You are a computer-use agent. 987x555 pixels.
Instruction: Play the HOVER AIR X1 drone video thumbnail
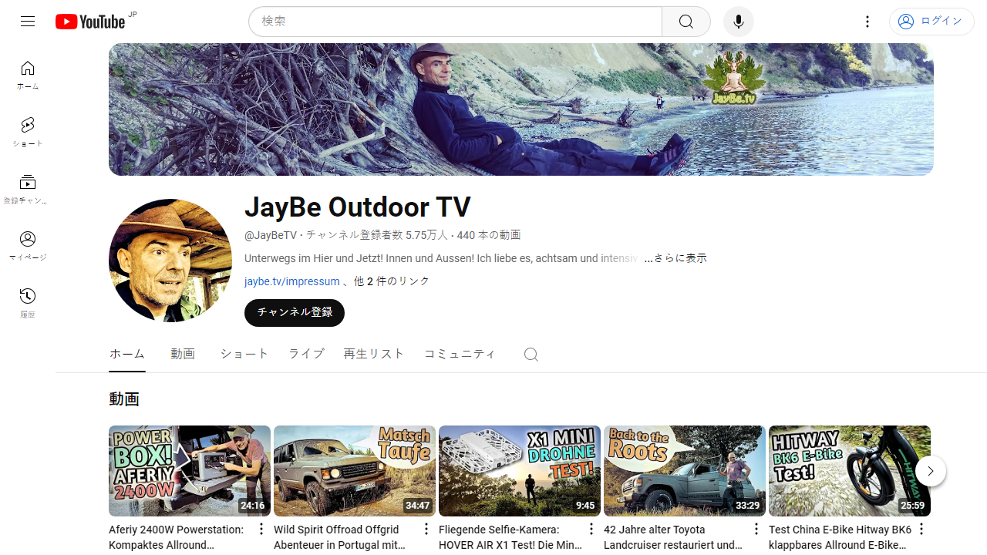pos(520,471)
